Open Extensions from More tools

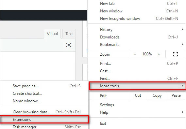[x=44, y=120]
